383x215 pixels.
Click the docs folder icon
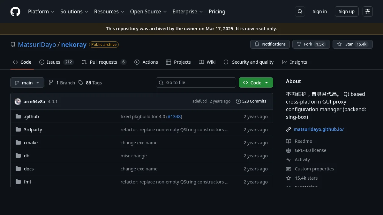coord(18,169)
